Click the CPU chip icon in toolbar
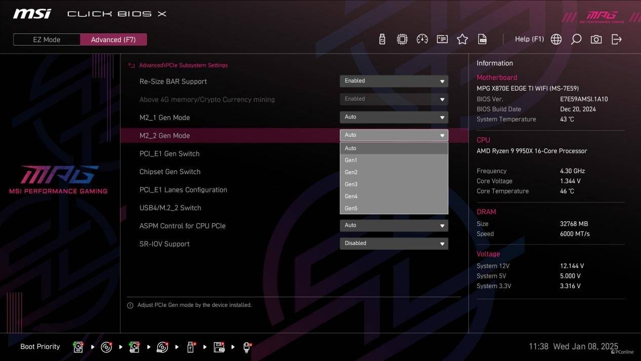 402,39
